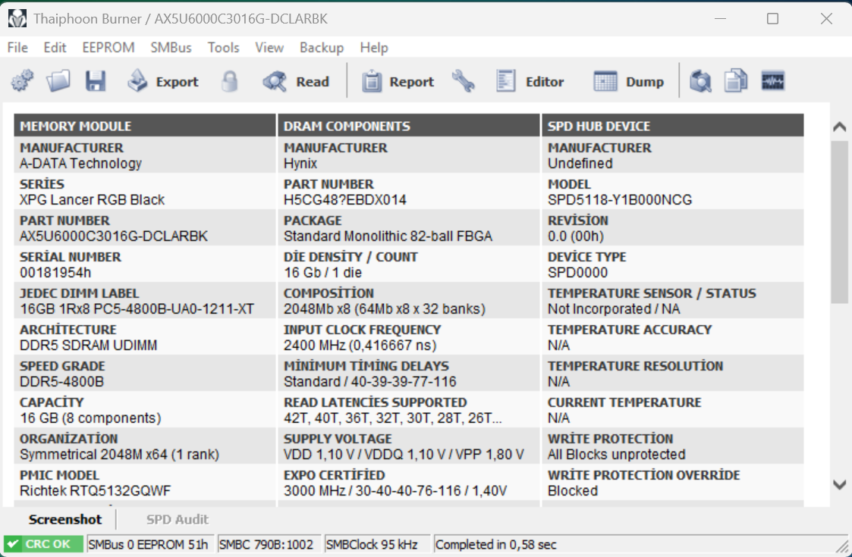Click the XPG Lancer RGB Black series value
852x557 pixels.
click(92, 200)
